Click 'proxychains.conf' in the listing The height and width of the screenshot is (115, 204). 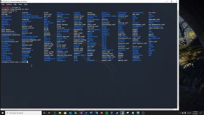coord(109,25)
